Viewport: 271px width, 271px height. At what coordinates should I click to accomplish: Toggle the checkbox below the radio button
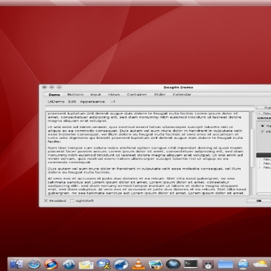pos(262,131)
